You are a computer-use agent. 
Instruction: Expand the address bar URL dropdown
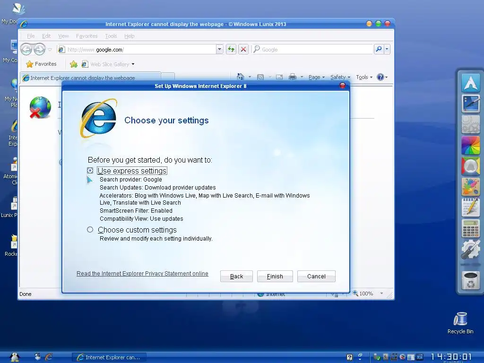point(219,49)
